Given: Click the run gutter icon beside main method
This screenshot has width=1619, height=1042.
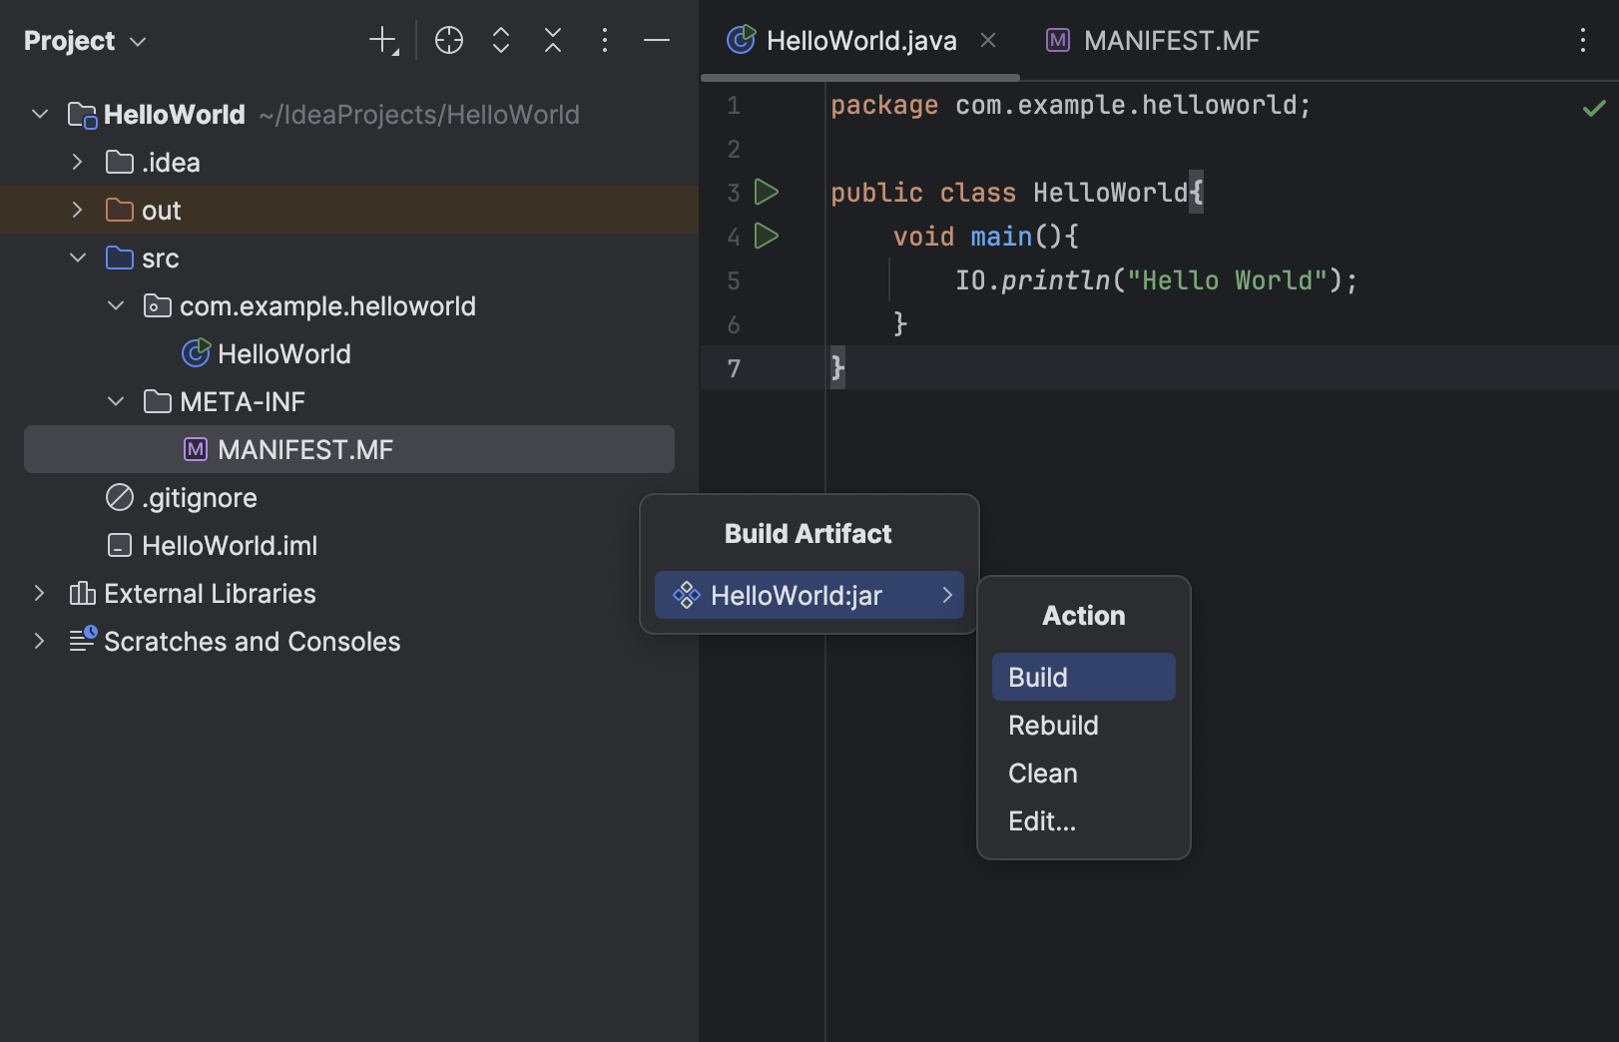Looking at the screenshot, I should click(x=766, y=237).
